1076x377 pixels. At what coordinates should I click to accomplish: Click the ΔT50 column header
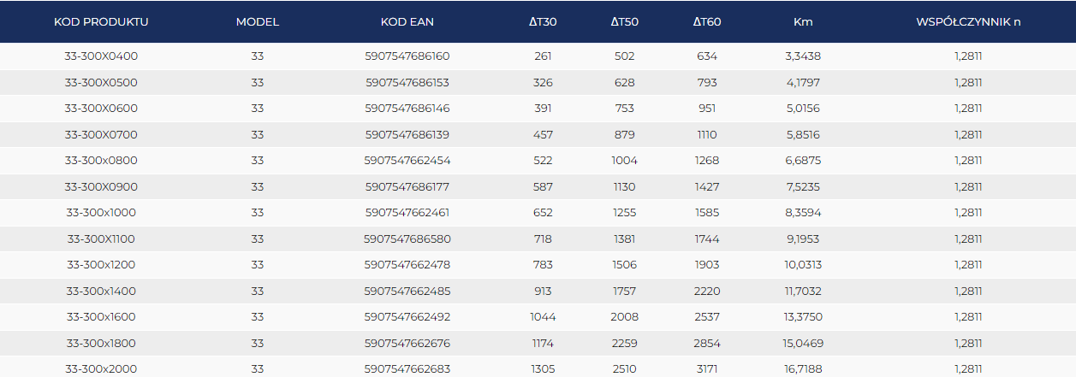click(625, 21)
